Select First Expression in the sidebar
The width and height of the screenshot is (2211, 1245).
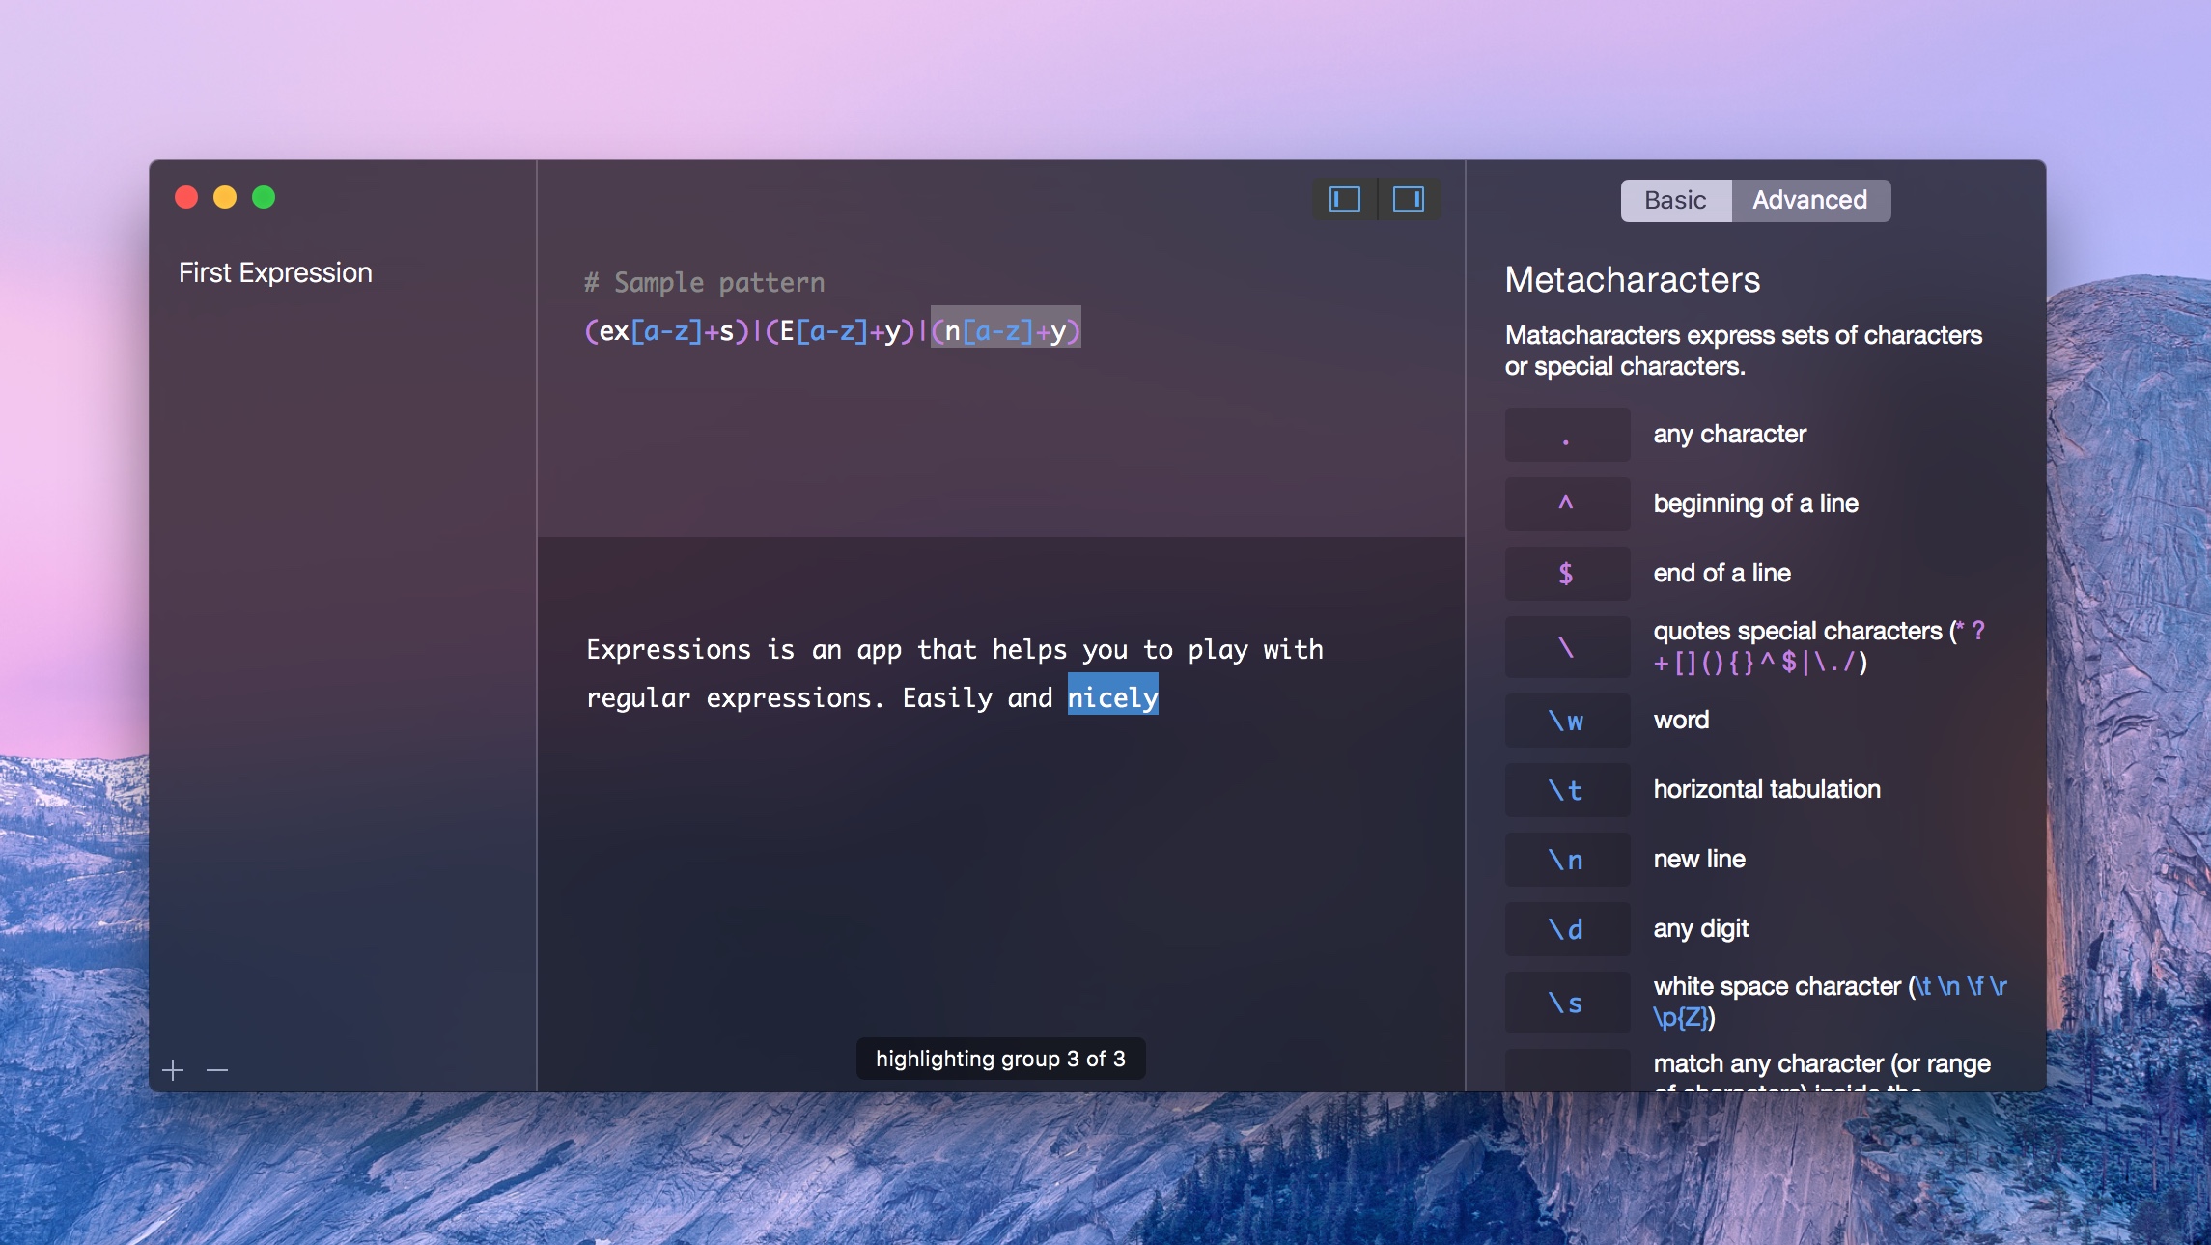(275, 272)
